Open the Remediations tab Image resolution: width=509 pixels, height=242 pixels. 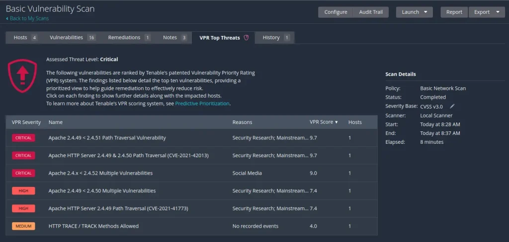(124, 38)
